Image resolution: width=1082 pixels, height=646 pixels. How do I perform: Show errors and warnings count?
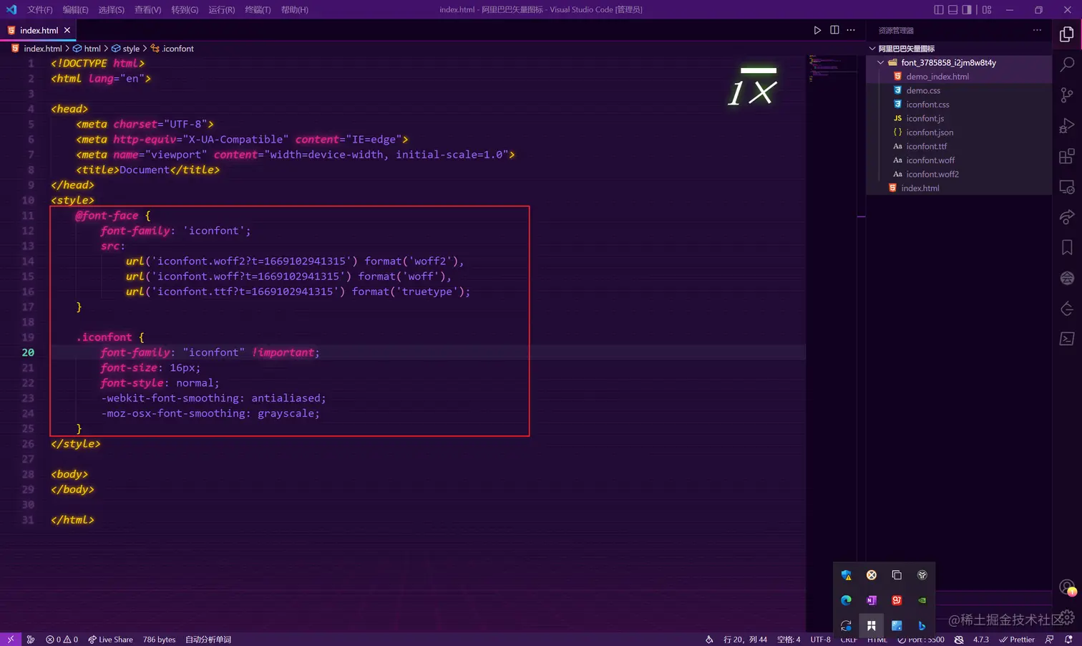(62, 640)
